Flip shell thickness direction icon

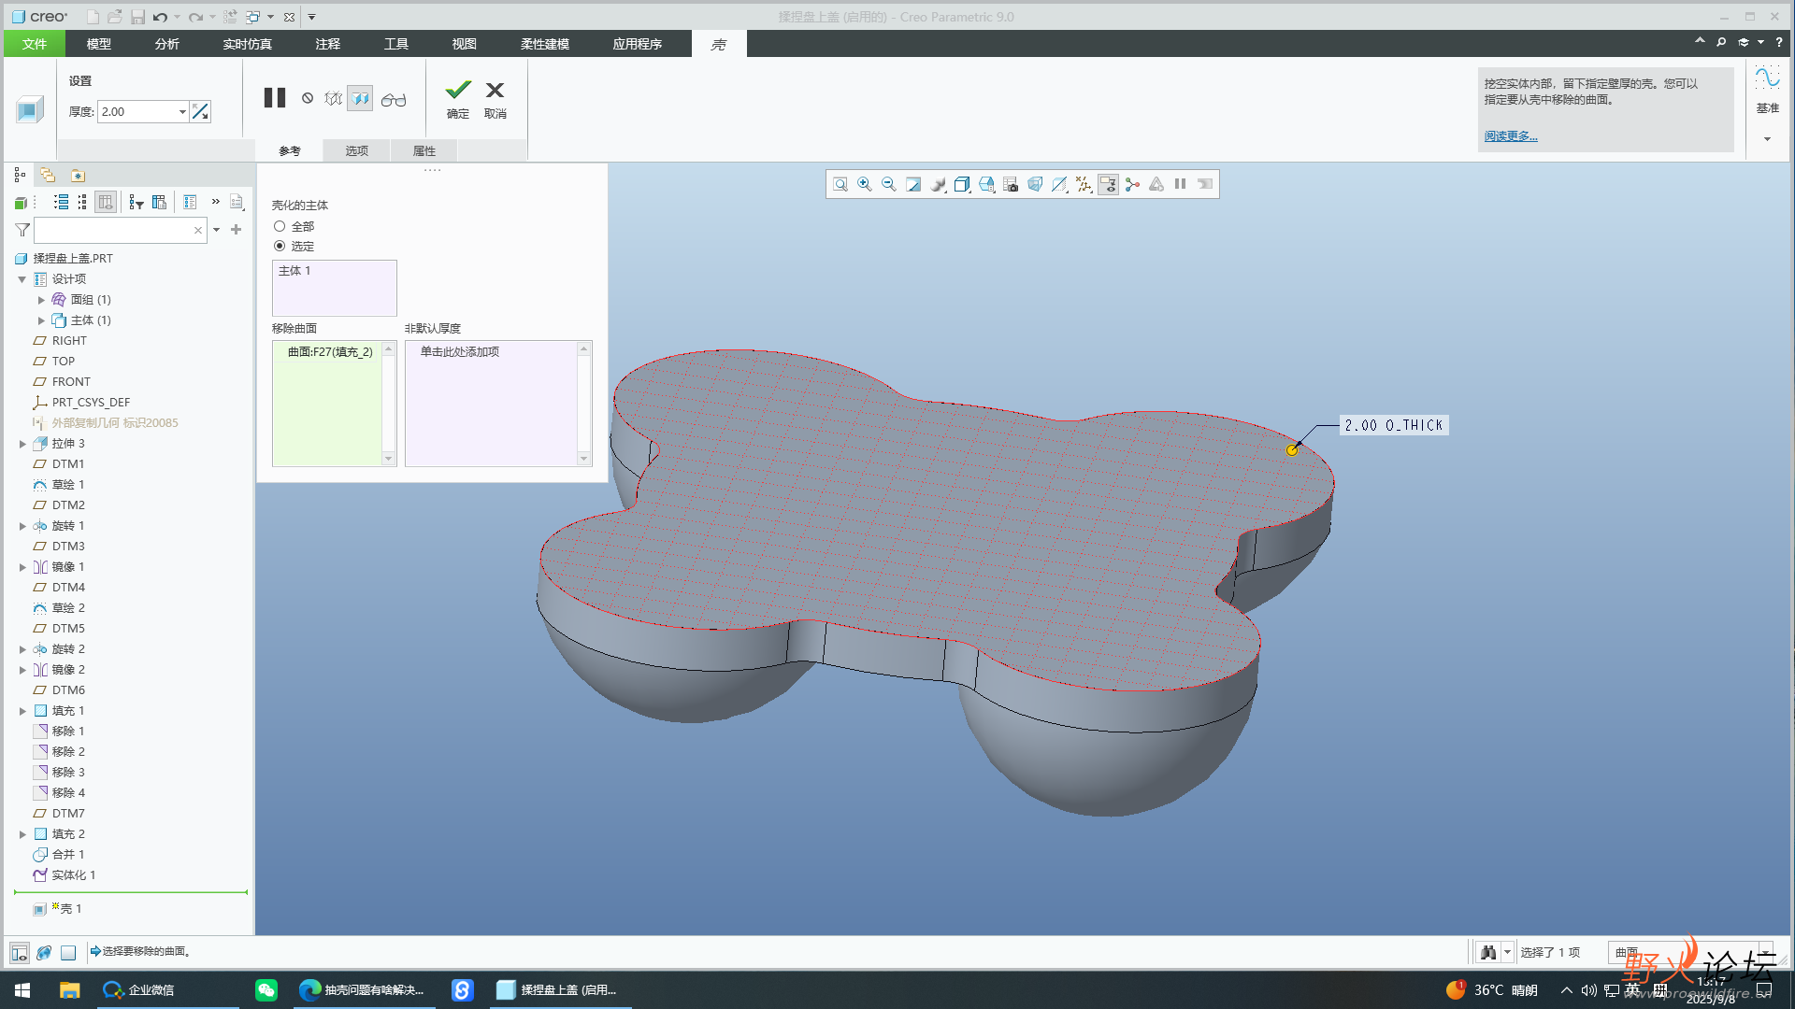click(x=200, y=111)
